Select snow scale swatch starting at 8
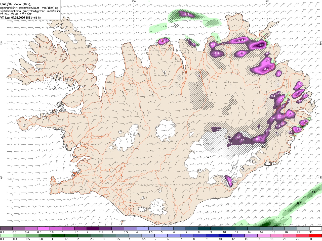322x241 pixels. click(x=204, y=228)
